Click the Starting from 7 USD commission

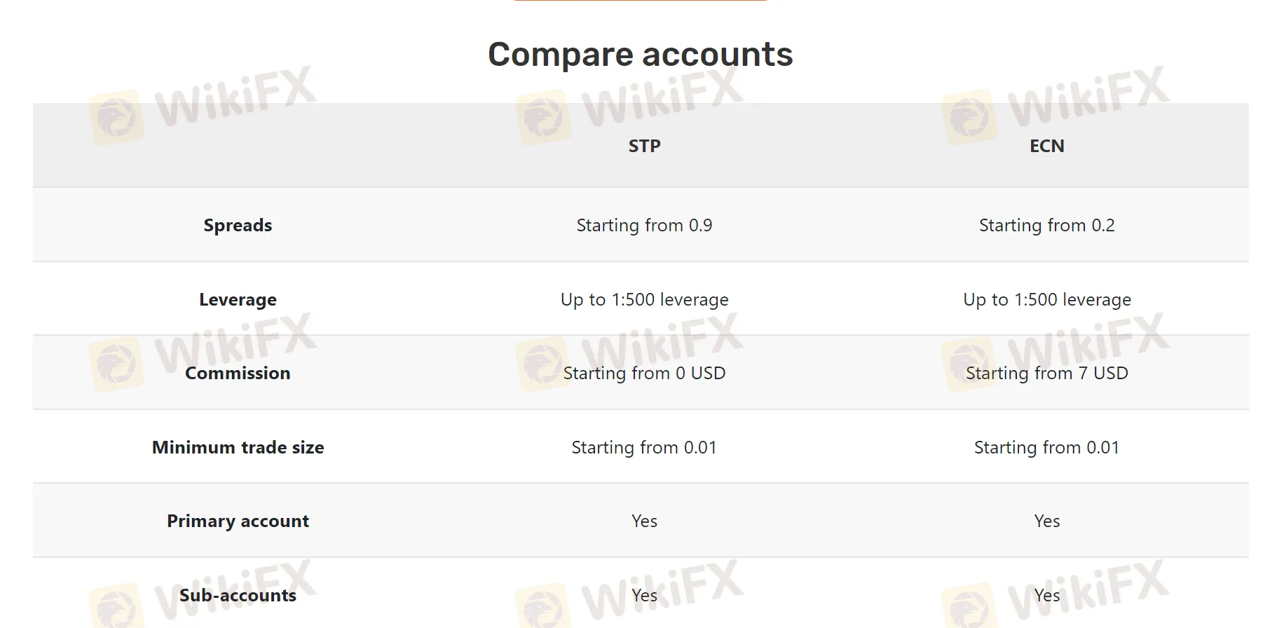click(x=1046, y=373)
